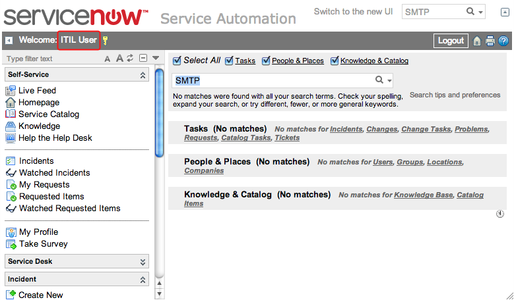
Task: Click the Watched Requested Items glasses icon
Action: tap(11, 209)
